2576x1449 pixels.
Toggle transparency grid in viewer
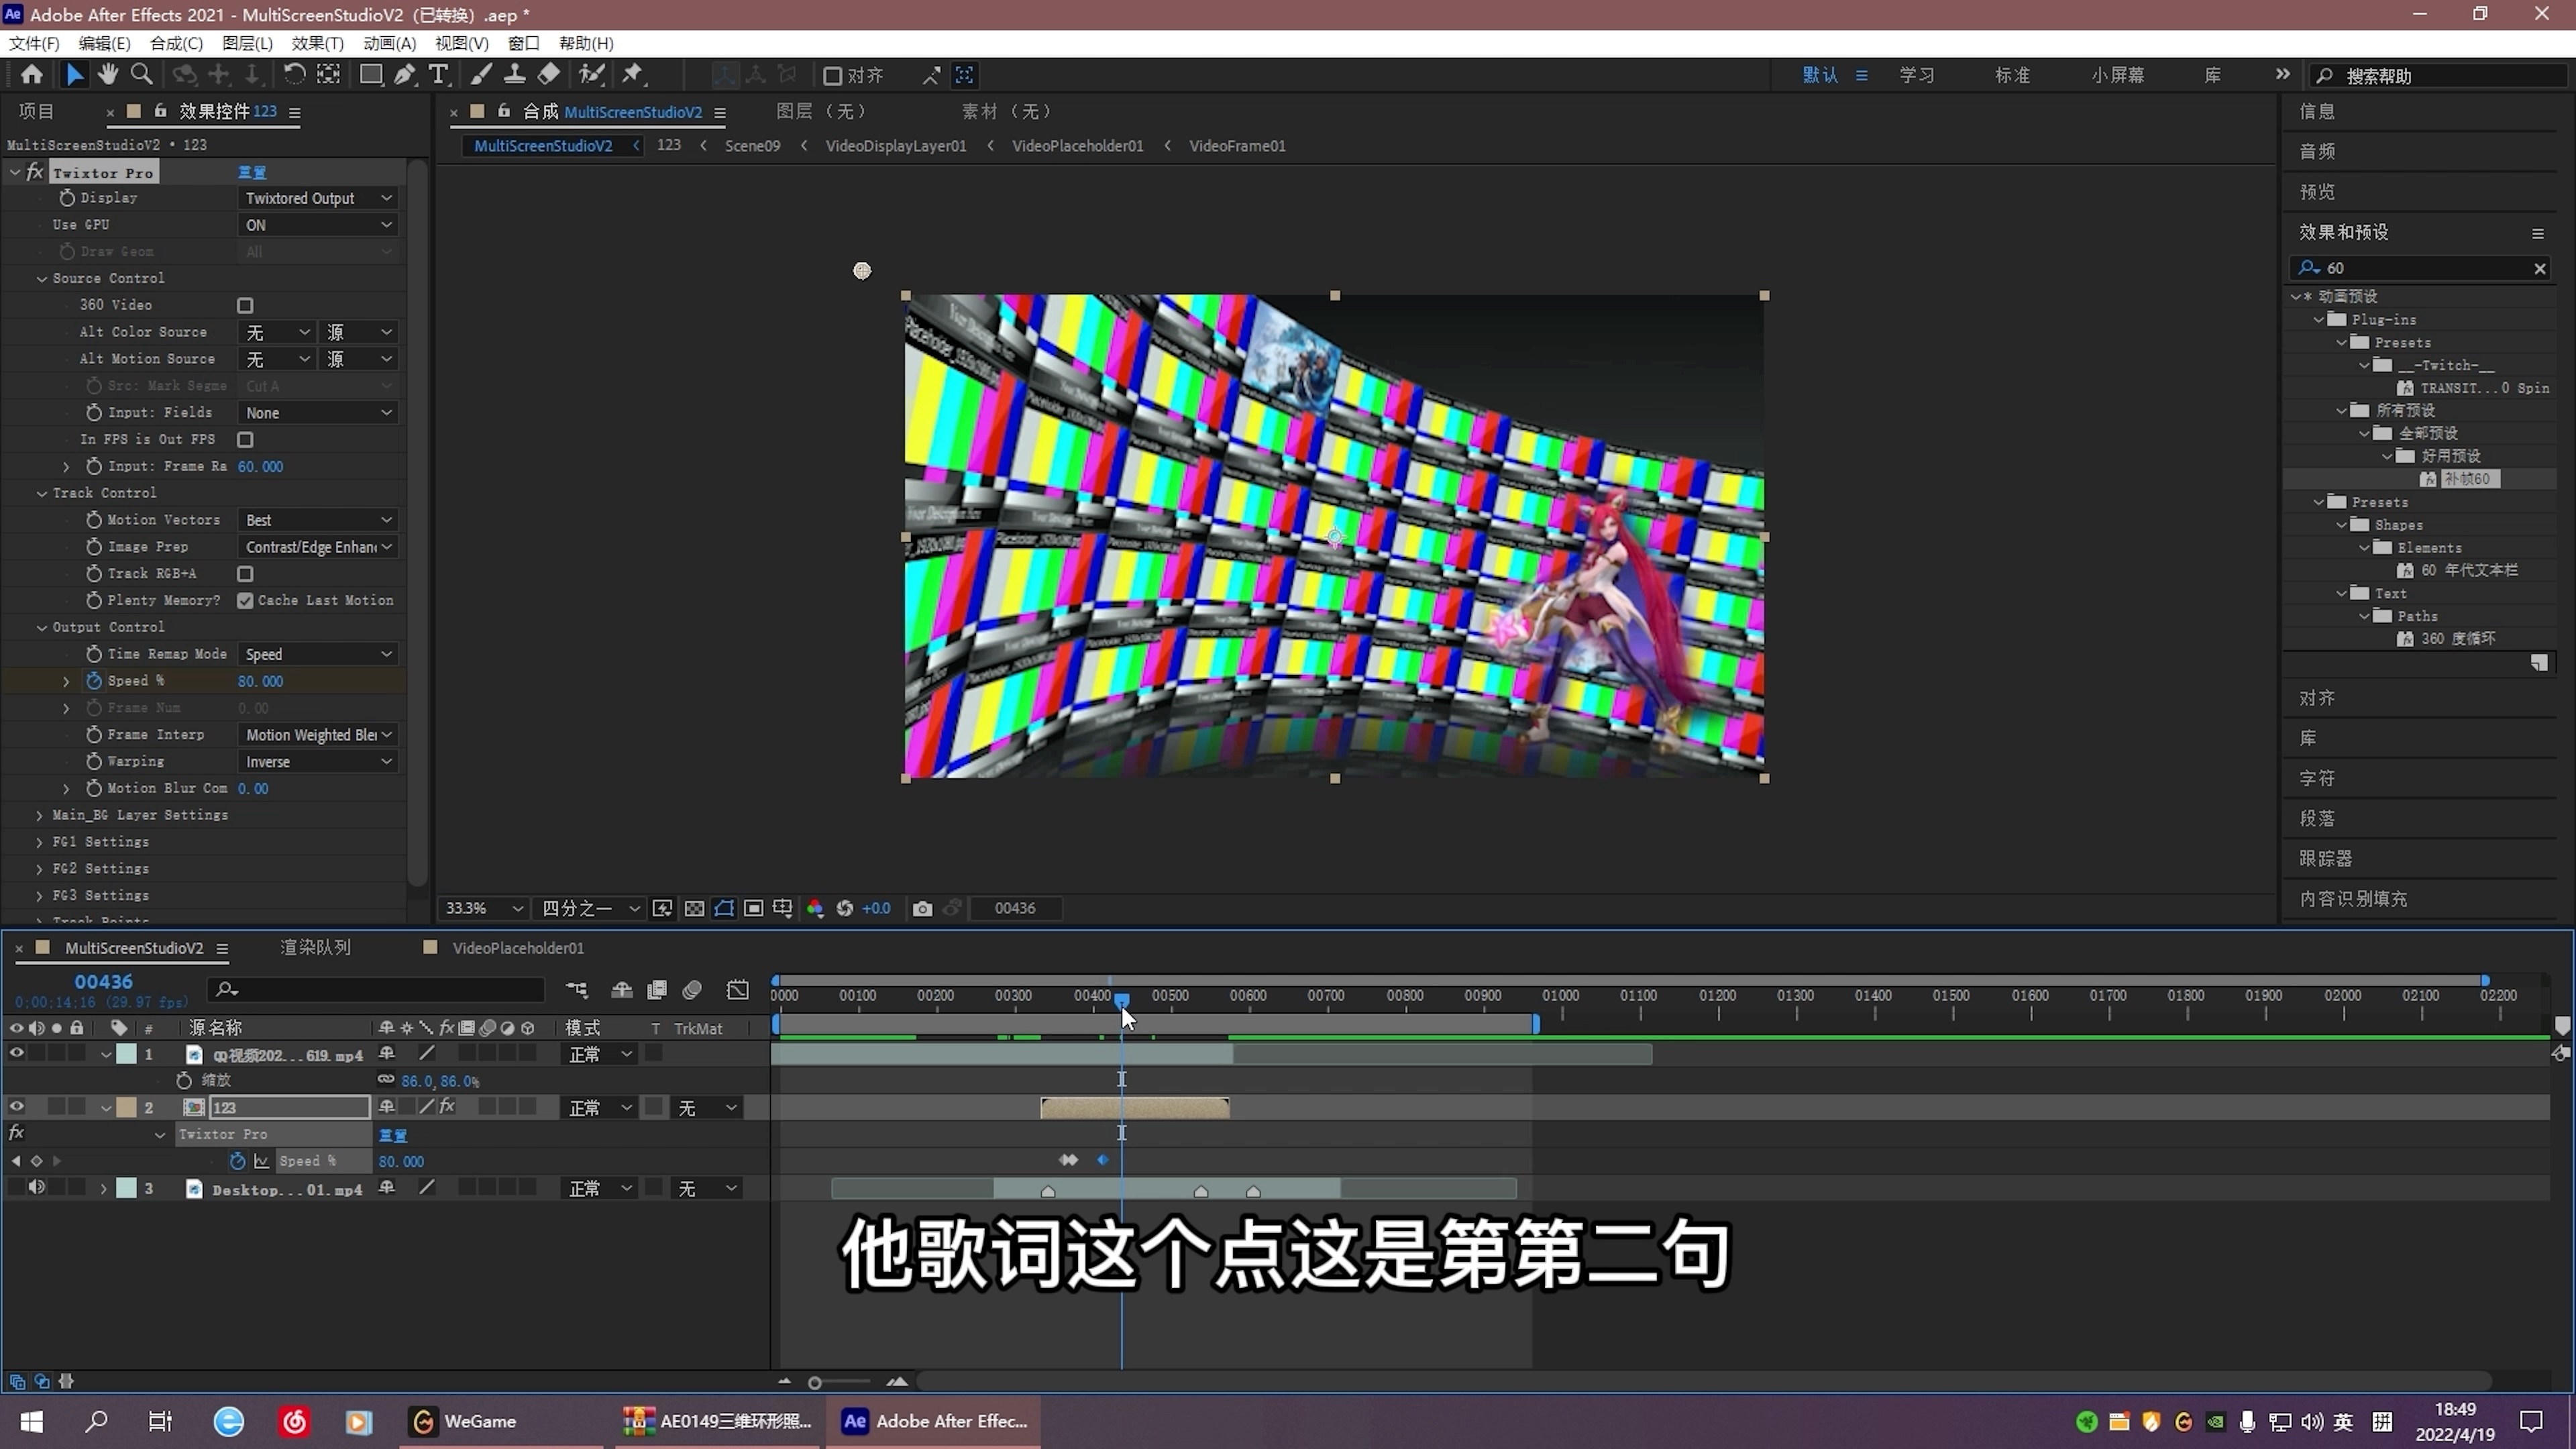pyautogui.click(x=694, y=908)
